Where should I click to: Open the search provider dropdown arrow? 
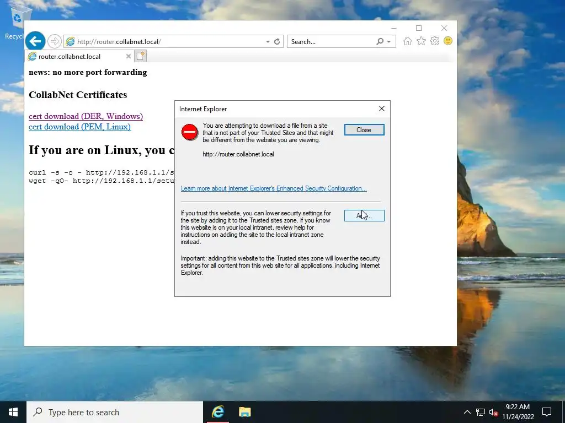(389, 42)
